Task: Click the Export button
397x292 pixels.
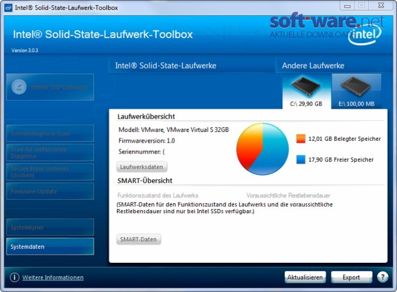Action: [351, 277]
